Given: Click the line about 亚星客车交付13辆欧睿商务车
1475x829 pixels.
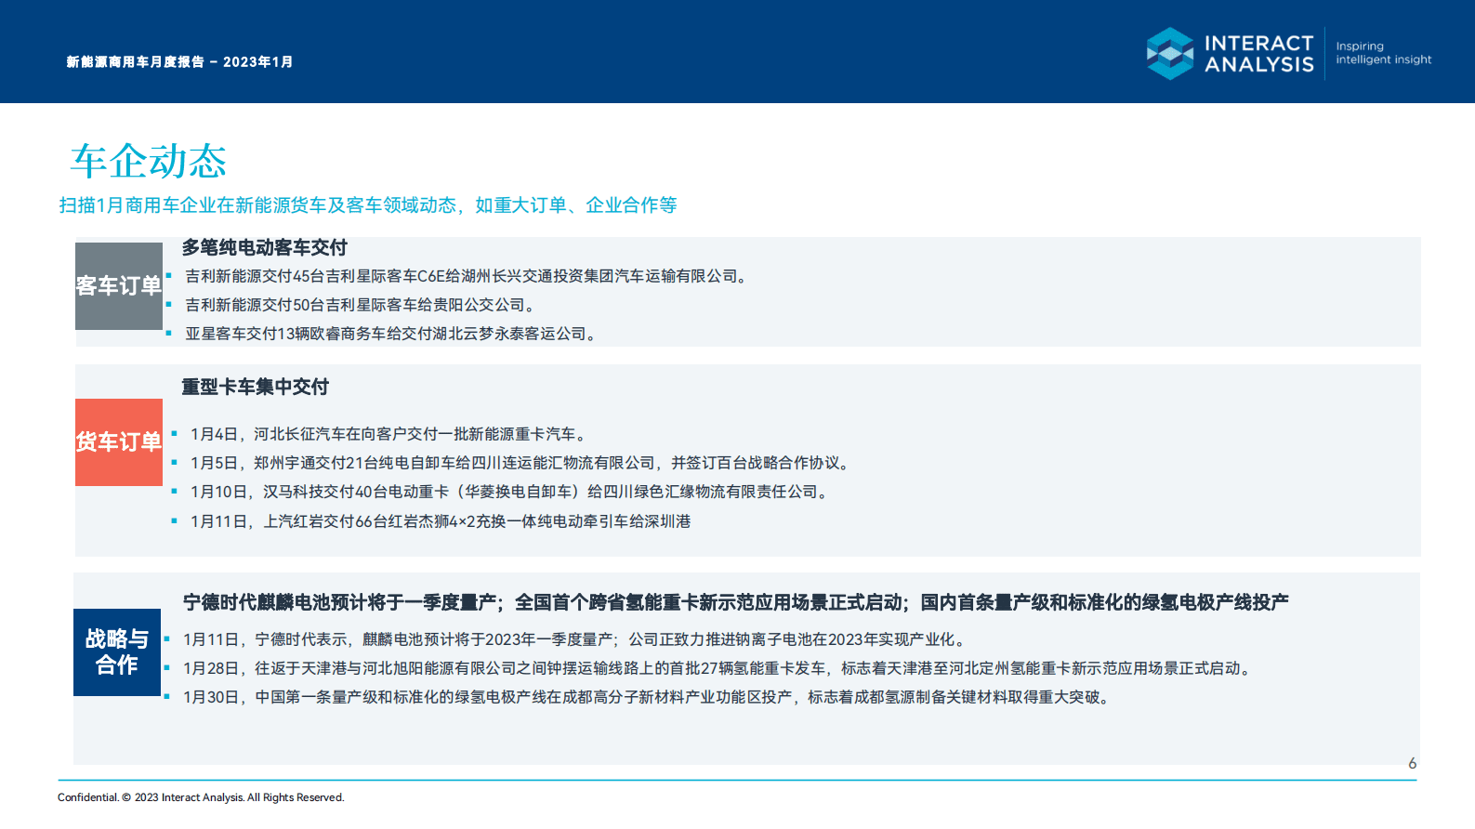Looking at the screenshot, I should [391, 334].
